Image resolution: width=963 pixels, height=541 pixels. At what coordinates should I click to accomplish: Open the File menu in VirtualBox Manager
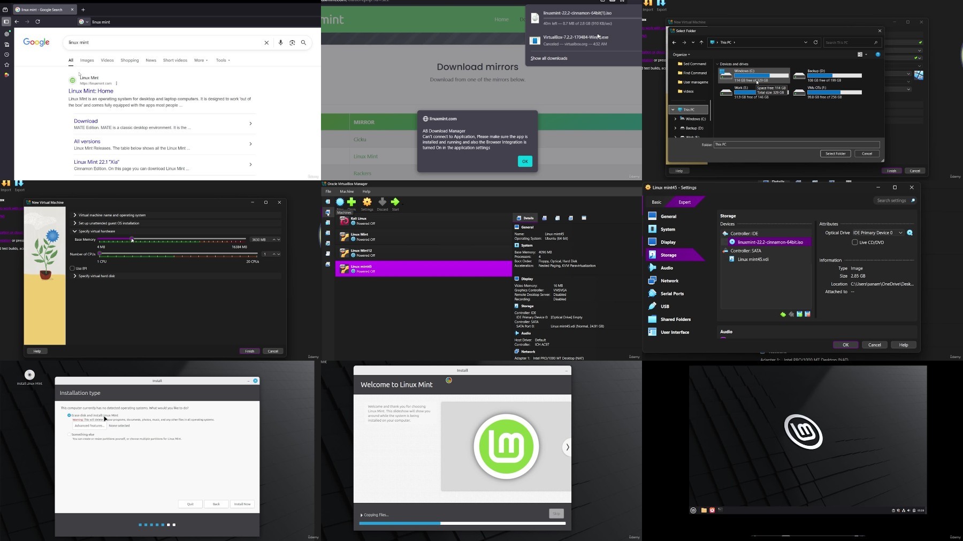pos(328,192)
